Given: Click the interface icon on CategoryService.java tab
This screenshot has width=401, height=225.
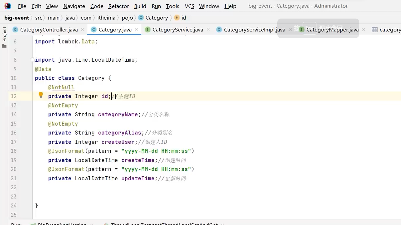Looking at the screenshot, I should pyautogui.click(x=147, y=29).
